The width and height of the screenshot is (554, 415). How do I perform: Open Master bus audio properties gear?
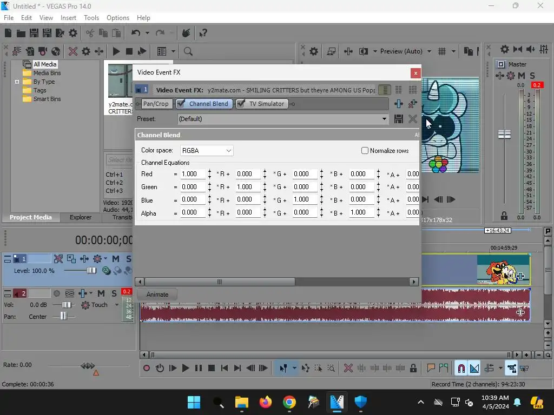[x=505, y=49]
